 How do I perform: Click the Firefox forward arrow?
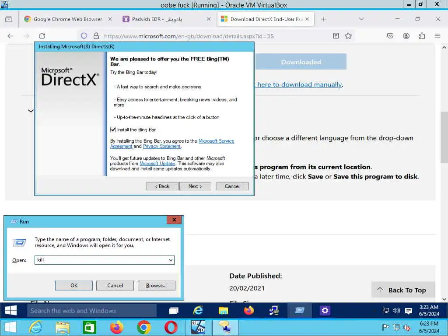[26, 36]
